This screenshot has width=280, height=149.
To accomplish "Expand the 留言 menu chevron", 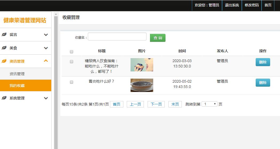I will pos(46,35).
